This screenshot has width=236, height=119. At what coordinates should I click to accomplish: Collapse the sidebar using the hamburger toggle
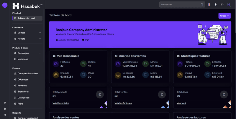click(41, 4)
